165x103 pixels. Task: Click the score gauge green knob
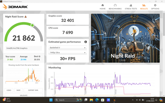[x=32, y=25]
